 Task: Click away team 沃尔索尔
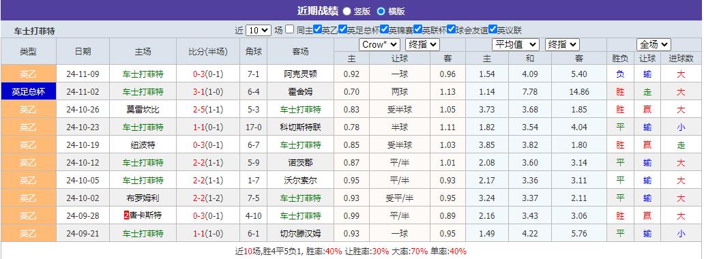(300, 181)
